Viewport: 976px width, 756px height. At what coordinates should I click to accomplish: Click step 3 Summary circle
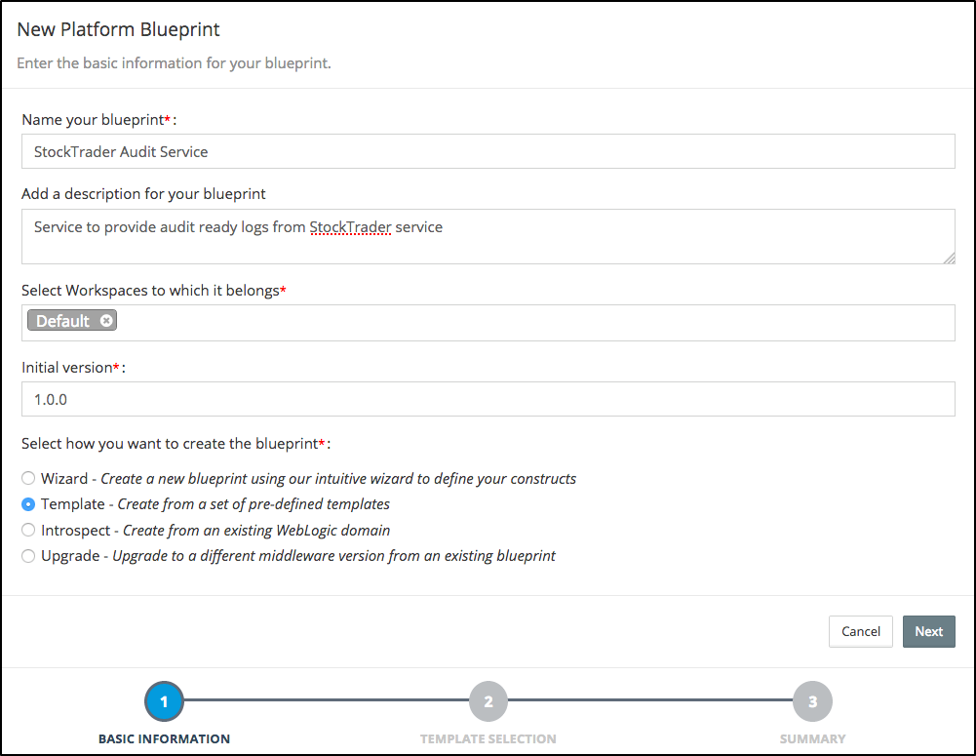[812, 701]
